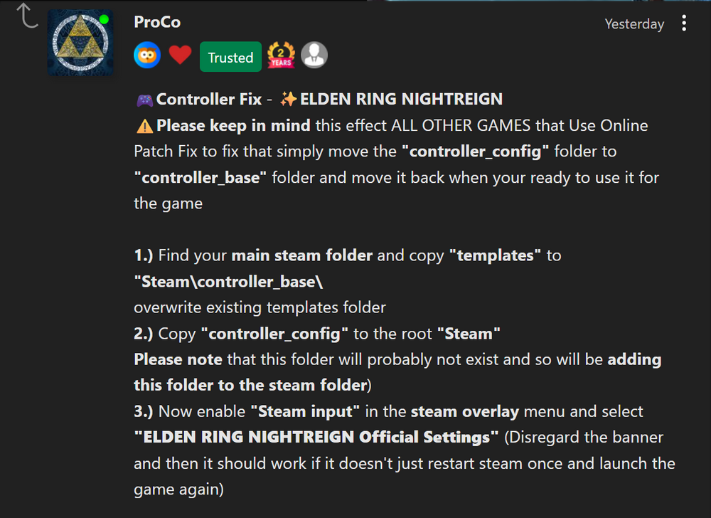Click the green Trusted badge
711x518 pixels.
[230, 57]
